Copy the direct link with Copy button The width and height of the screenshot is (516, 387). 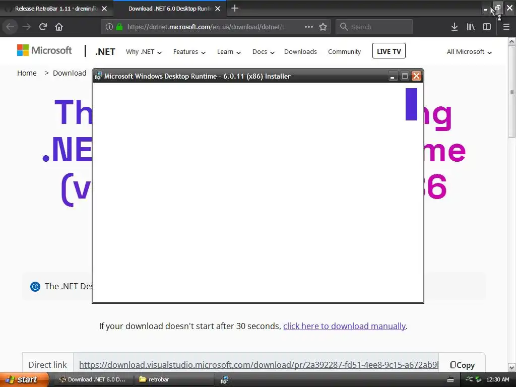click(462, 365)
